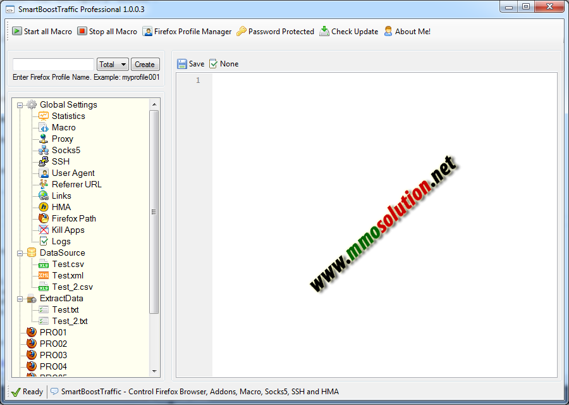Select the PRO02 profile
This screenshot has width=569, height=405.
coord(53,344)
